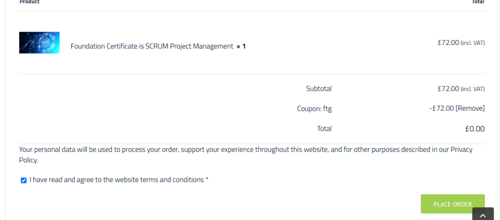Open the SCRUM course thumbnail image
Screen dimensions: 500x220
[x=39, y=42]
